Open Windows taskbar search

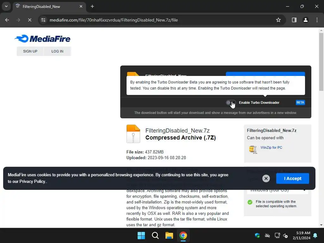pos(155,235)
